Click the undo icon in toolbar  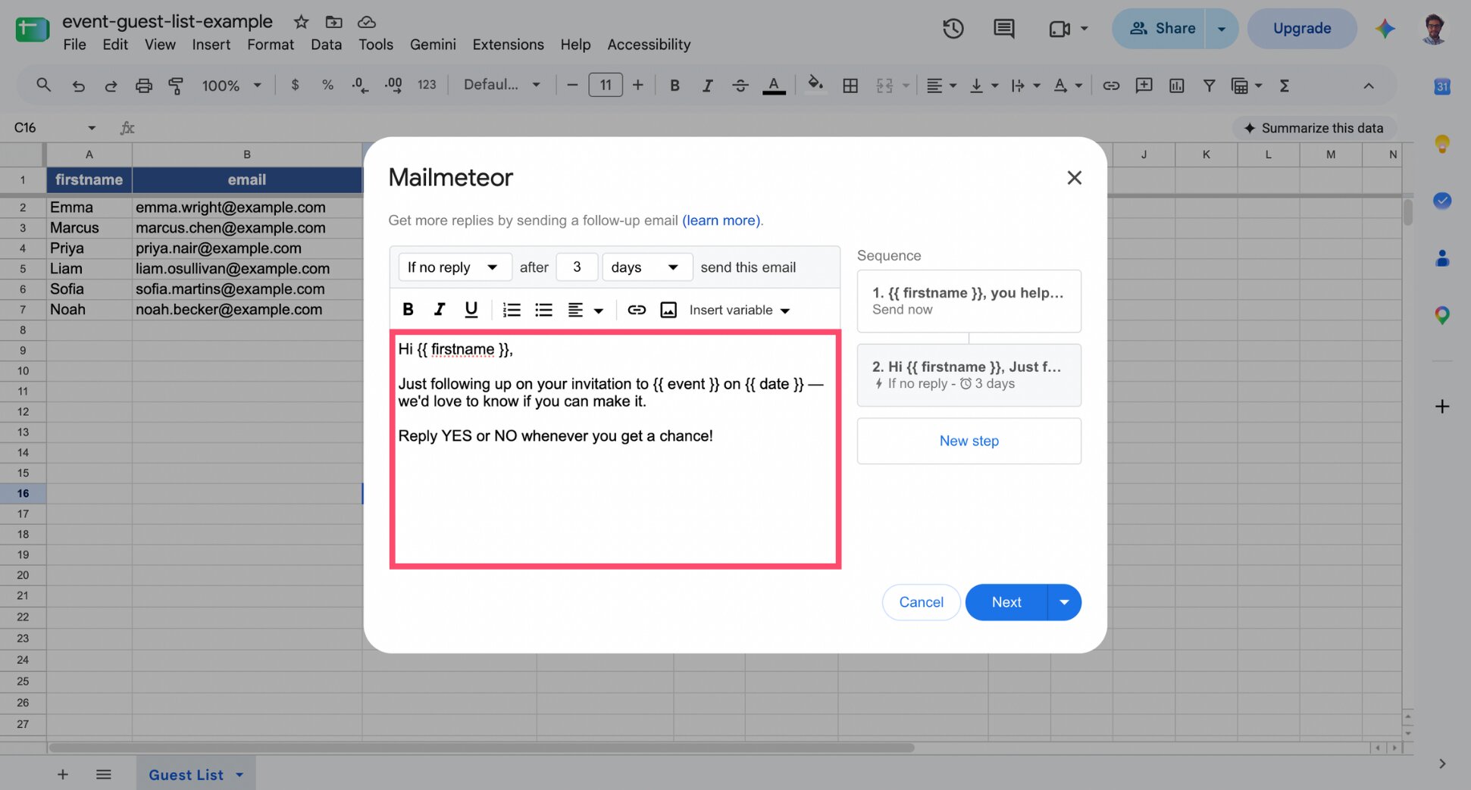pyautogui.click(x=78, y=86)
